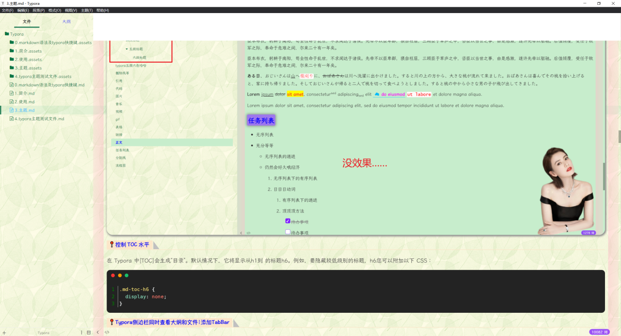621x336 pixels.
Task: Open file 2.使用.md
Action: point(22,102)
